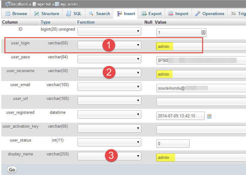Click the display_name column name
246x175 pixels.
tap(20, 154)
